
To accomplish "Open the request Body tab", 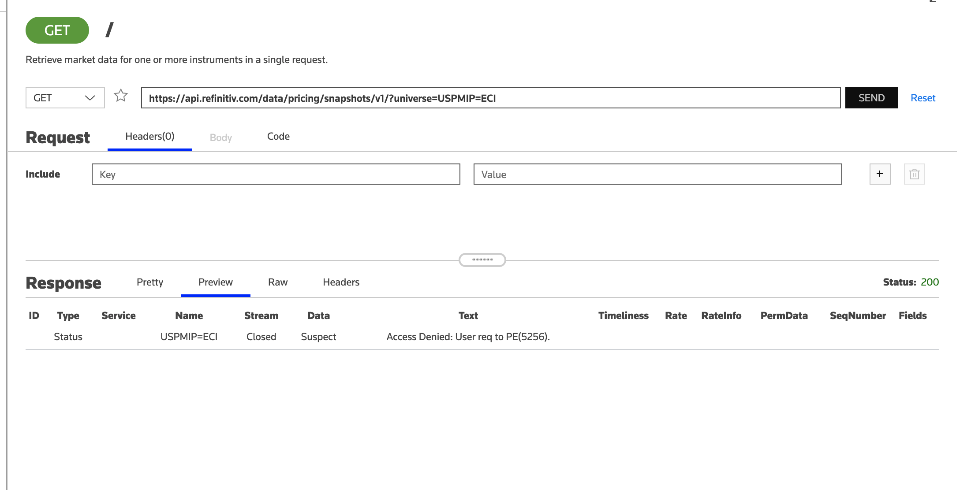I will point(220,137).
